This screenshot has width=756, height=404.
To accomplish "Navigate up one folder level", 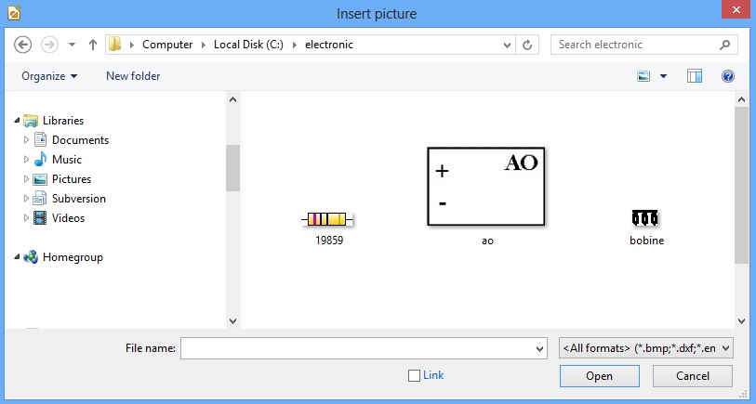I will point(93,45).
